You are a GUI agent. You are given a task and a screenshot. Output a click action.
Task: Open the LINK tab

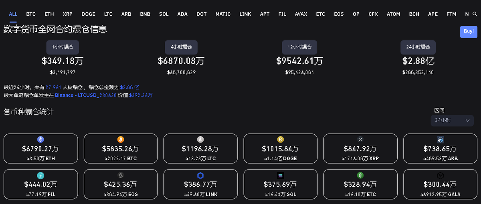point(245,14)
